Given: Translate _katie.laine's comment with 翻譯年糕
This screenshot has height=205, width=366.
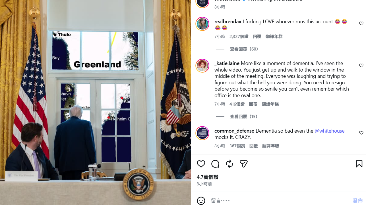Looking at the screenshot, I should tap(270, 104).
